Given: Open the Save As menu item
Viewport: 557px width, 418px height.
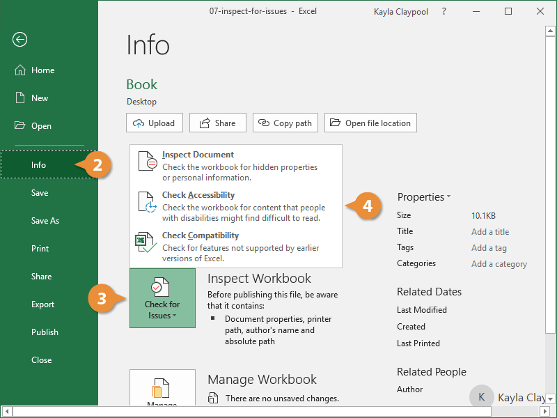Looking at the screenshot, I should [45, 221].
